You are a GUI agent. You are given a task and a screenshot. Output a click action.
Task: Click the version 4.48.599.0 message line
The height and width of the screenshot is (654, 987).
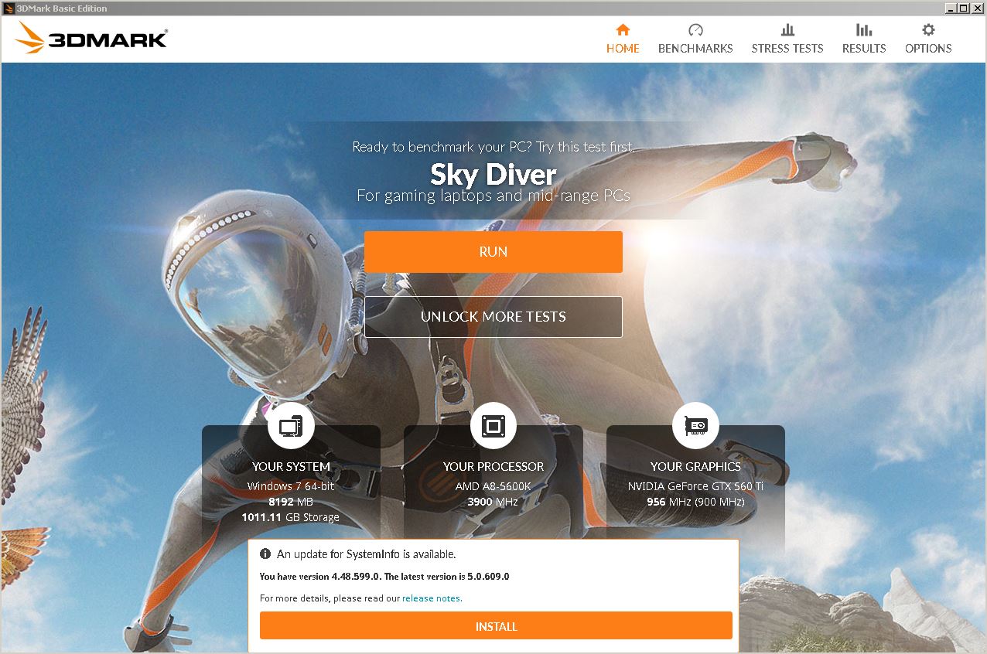[x=384, y=577]
